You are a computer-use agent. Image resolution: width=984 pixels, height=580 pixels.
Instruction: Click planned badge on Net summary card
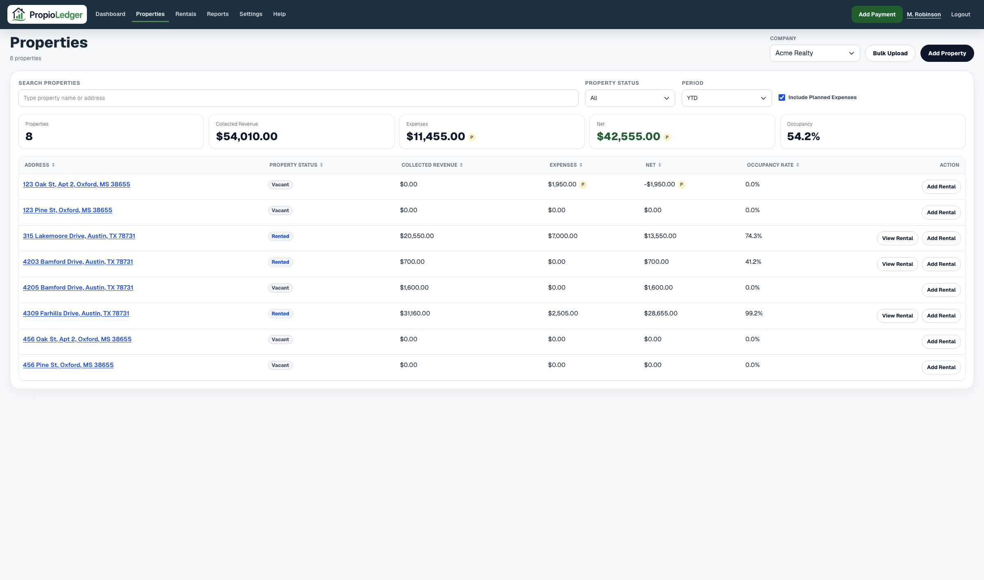(667, 137)
